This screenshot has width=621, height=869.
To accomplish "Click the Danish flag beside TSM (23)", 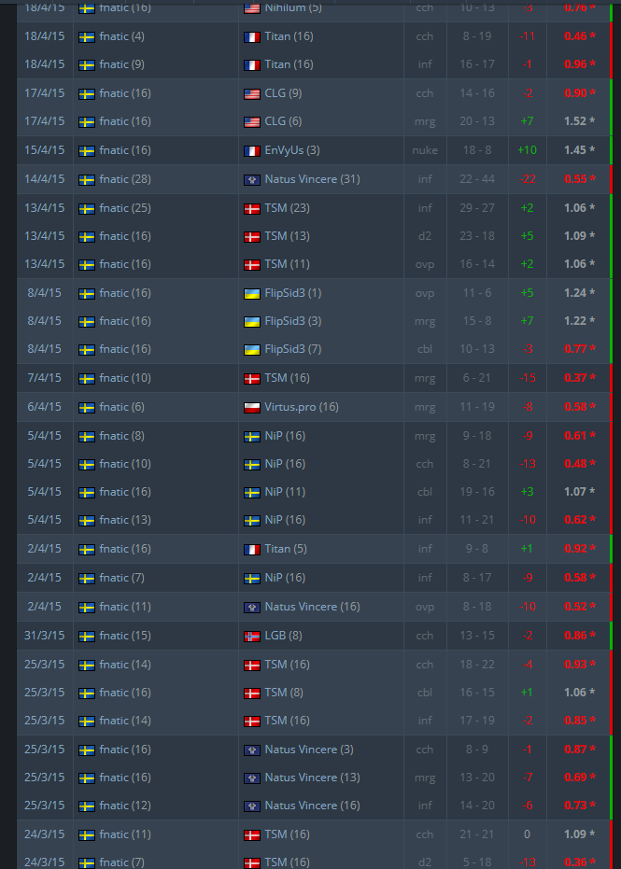I will pyautogui.click(x=252, y=208).
